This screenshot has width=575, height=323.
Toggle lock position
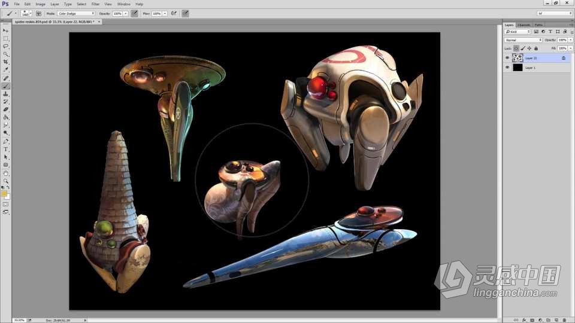point(529,48)
